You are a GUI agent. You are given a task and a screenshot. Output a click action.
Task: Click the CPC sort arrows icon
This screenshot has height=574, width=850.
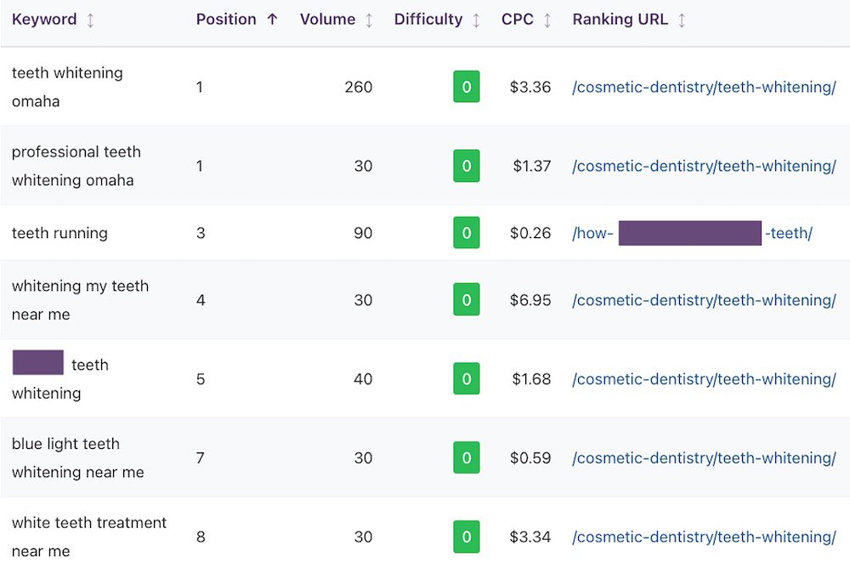coord(547,20)
